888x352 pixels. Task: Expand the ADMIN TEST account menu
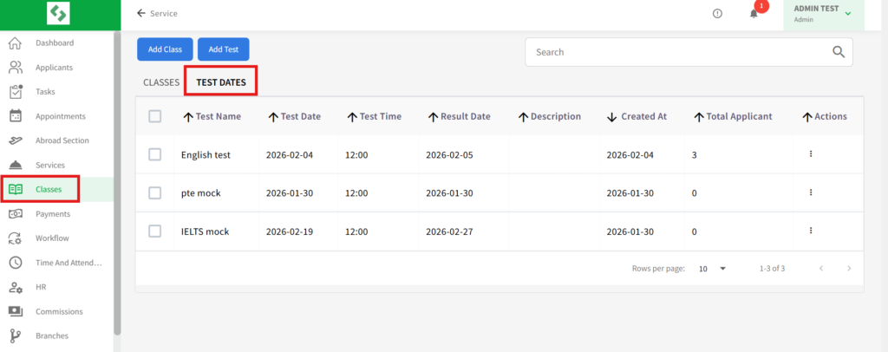click(847, 14)
